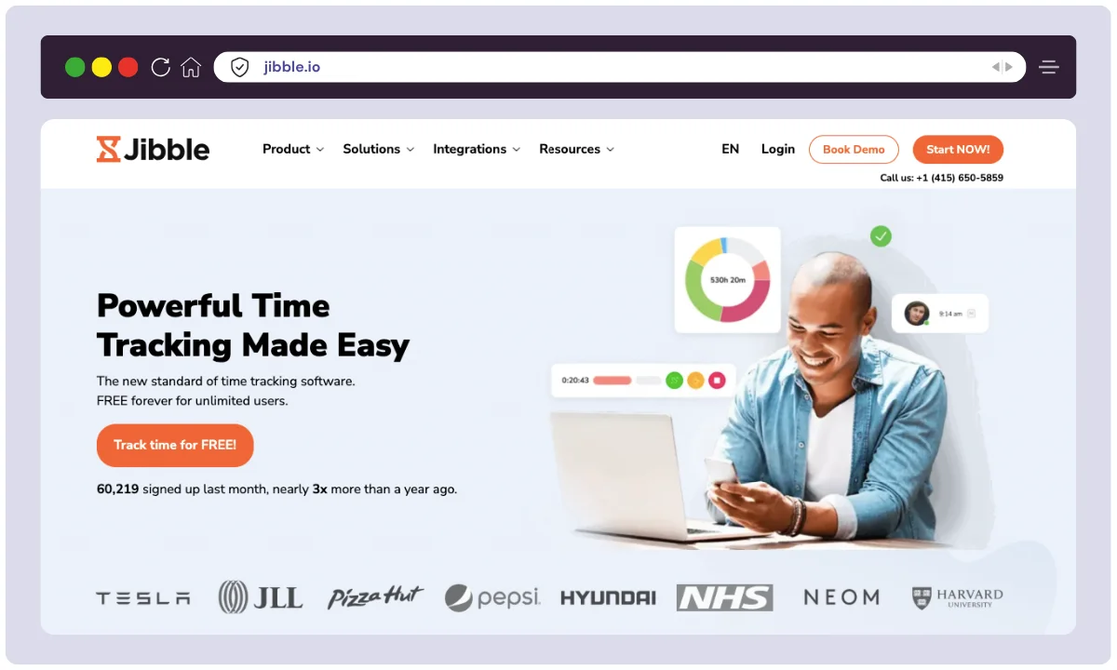
Task: Click the Start NOW! button
Action: point(958,149)
